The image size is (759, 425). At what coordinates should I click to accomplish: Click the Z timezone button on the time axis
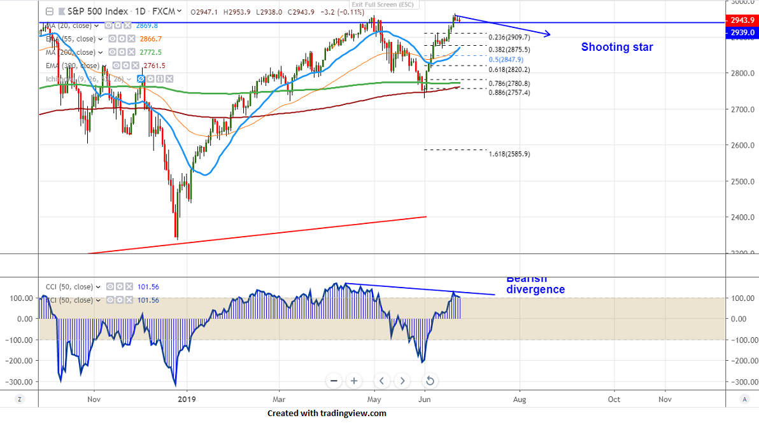(19, 399)
